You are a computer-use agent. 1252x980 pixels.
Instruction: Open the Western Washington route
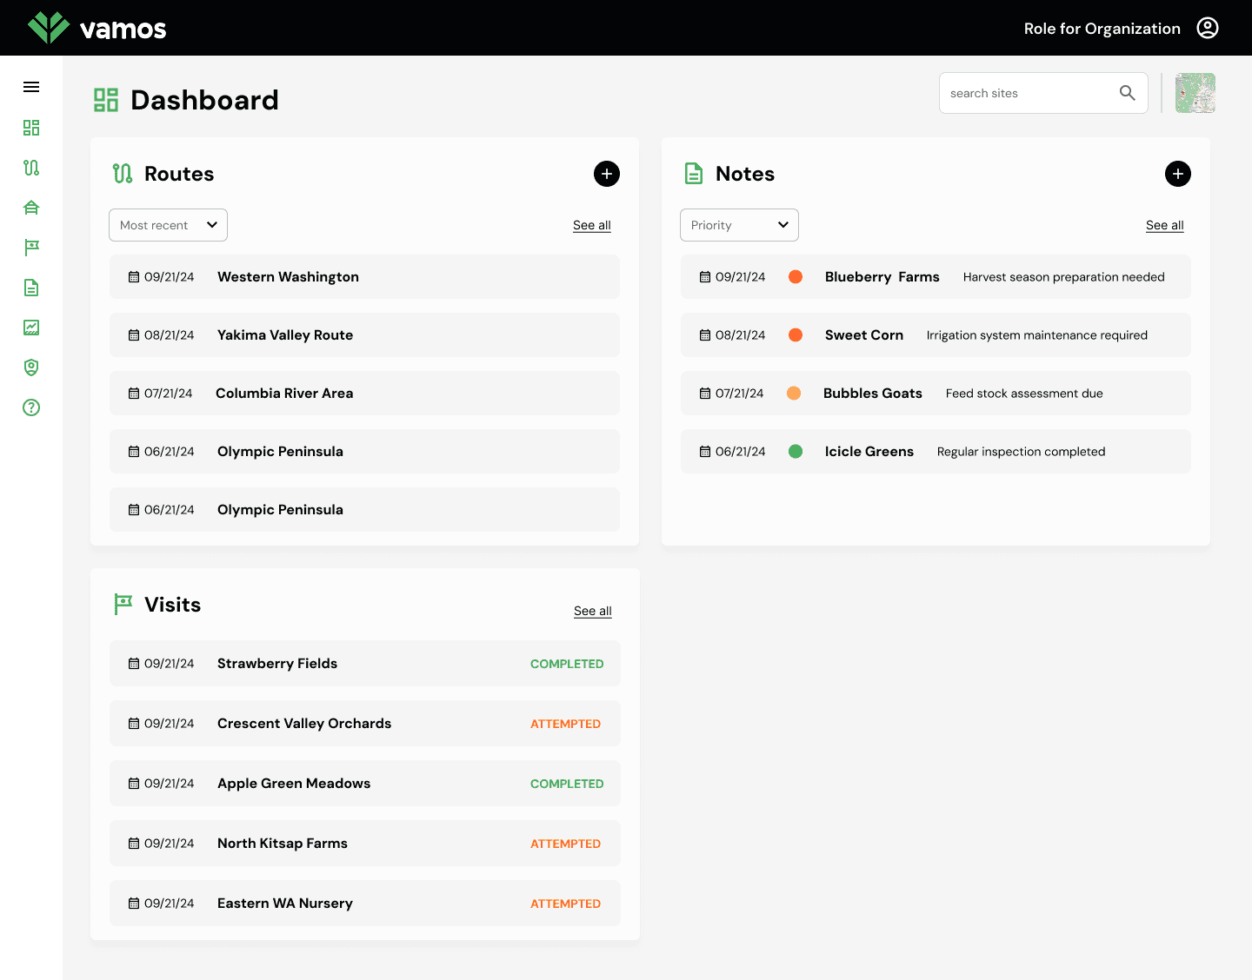[364, 277]
